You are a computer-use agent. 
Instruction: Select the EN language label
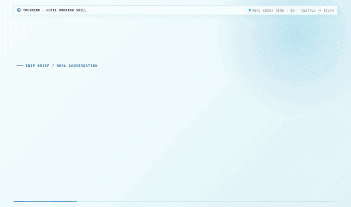292,11
